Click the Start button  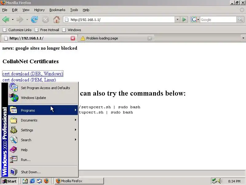coord(9,181)
